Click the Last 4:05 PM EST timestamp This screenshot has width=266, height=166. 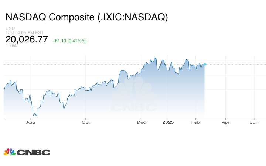[24, 32]
